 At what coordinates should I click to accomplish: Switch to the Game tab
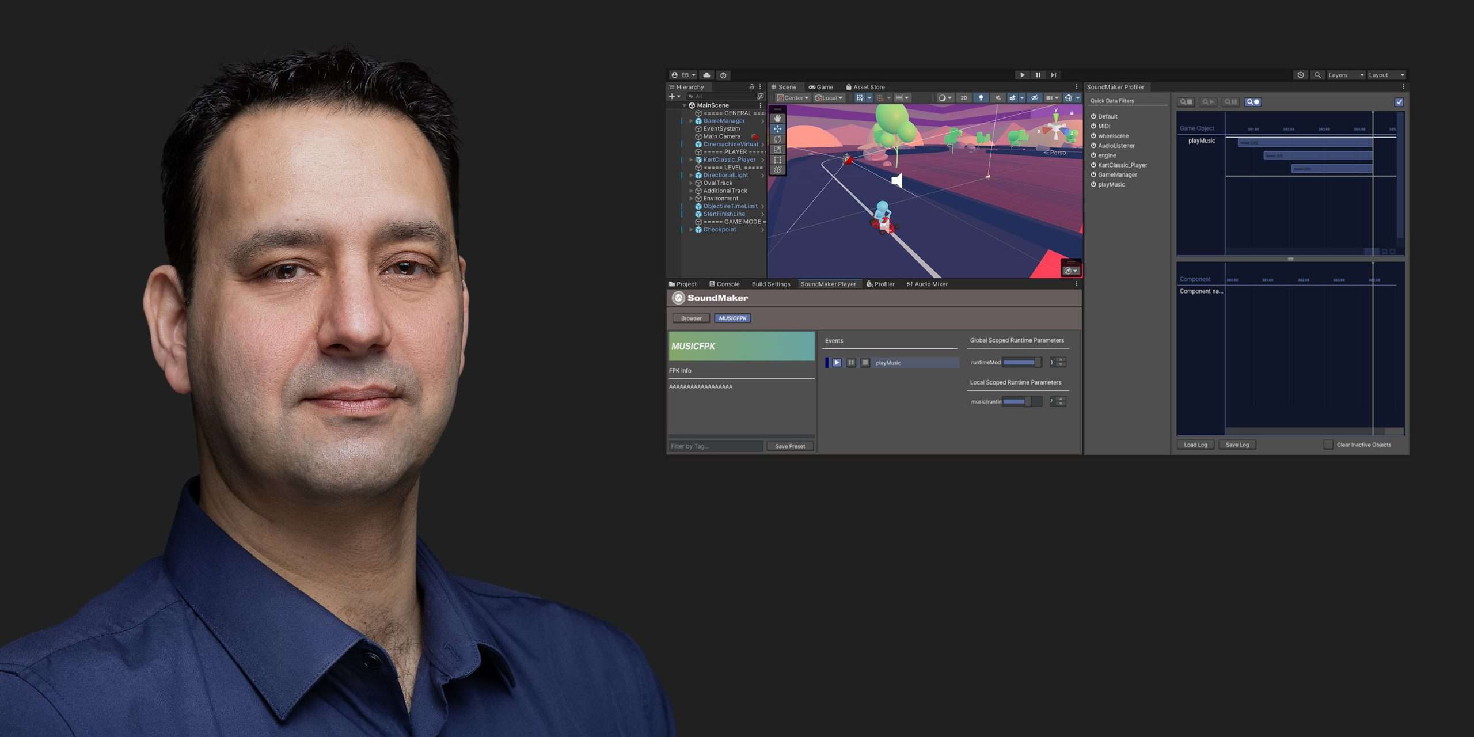coord(821,87)
